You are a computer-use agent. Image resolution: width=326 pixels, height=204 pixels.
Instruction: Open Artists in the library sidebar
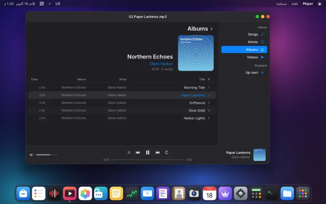click(x=244, y=42)
